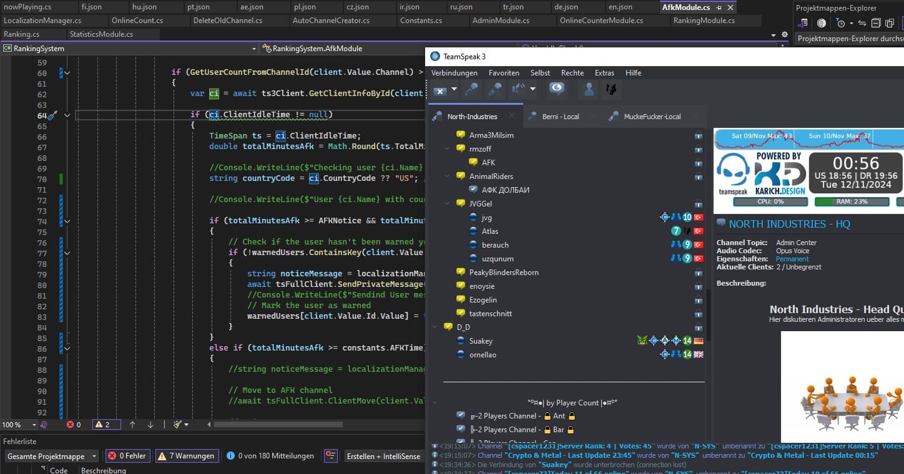Click collapse all icon in Projektmappen-Explorer
Viewport: 904px width, 474px height.
tap(875, 23)
